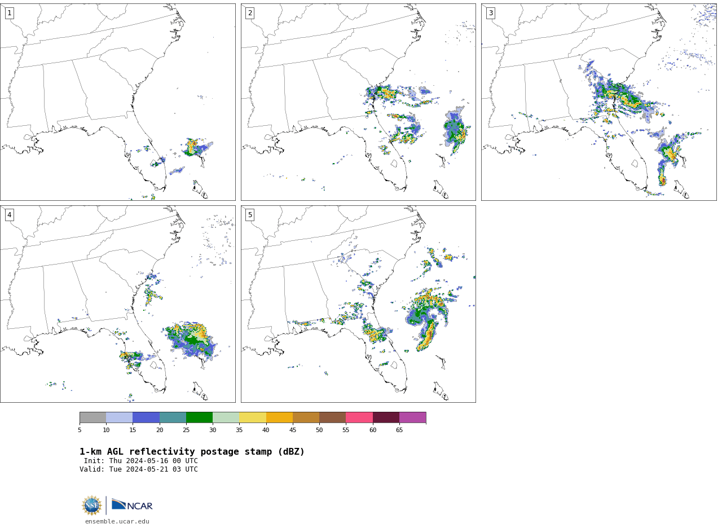Click the 1-km AGL reflectivity title

tap(192, 452)
